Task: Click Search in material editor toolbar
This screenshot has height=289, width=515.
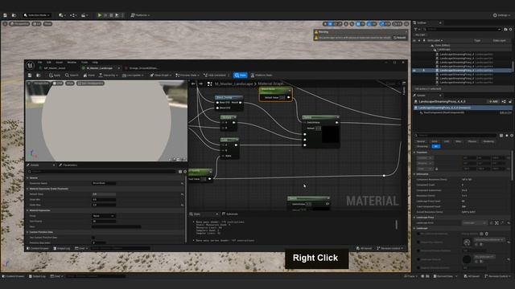Action: click(72, 75)
